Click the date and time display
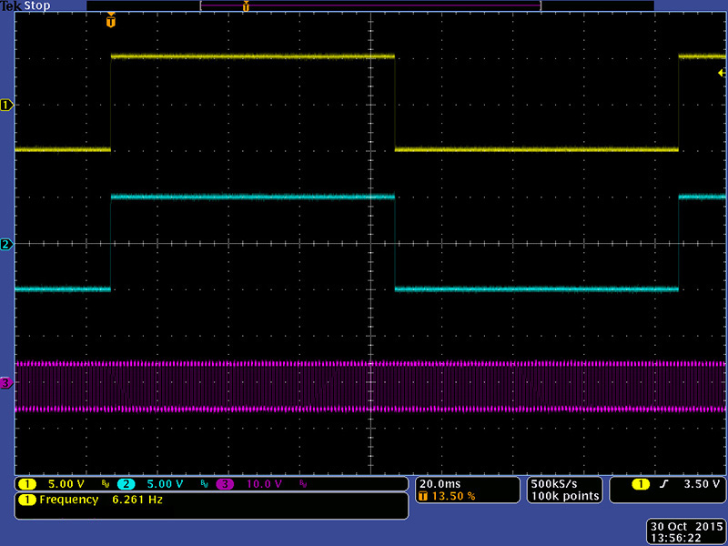The image size is (728, 546). 686,532
